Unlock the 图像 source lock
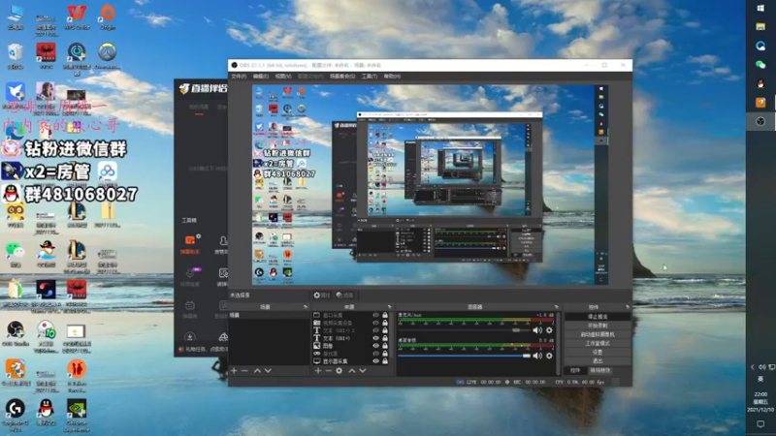The height and width of the screenshot is (436, 776). point(385,346)
